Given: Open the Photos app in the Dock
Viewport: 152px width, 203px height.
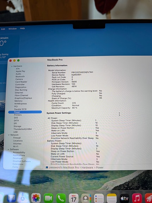Looking at the screenshot, I should pos(36,198).
